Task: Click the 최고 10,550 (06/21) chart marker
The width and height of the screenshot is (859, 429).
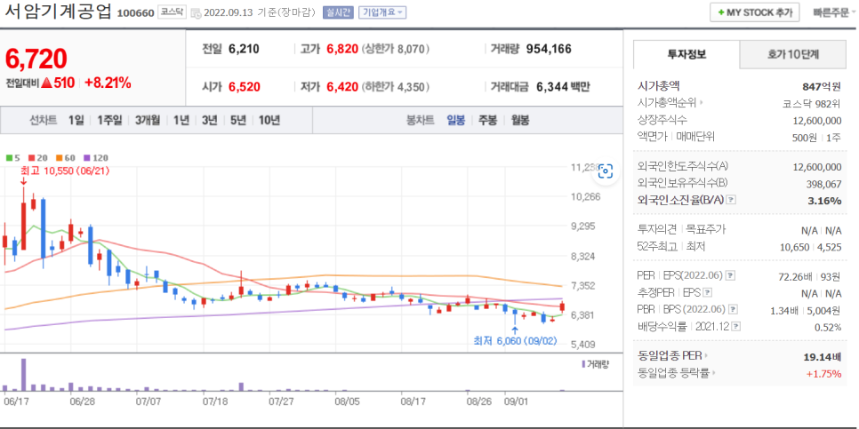Action: [x=65, y=171]
